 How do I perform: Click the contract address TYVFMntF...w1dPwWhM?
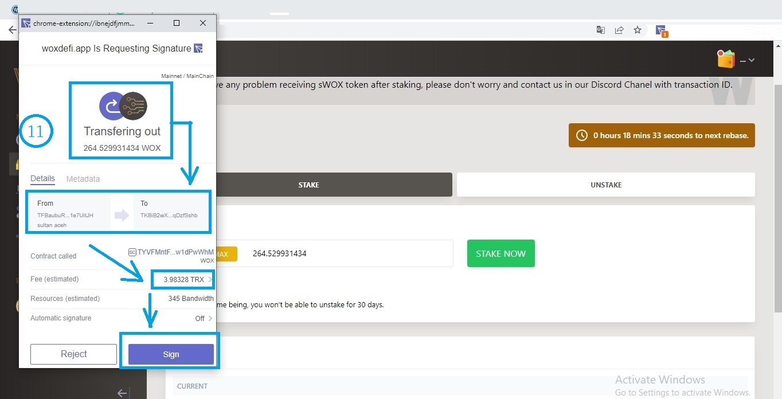(175, 252)
